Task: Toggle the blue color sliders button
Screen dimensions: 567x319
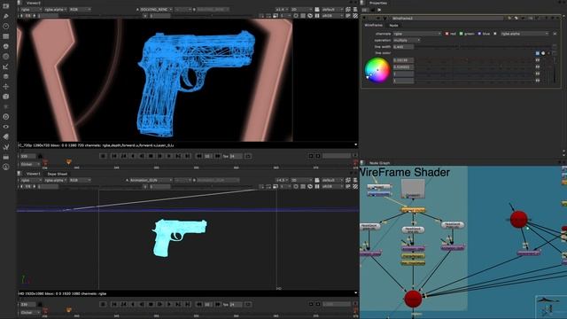Action: point(538,53)
